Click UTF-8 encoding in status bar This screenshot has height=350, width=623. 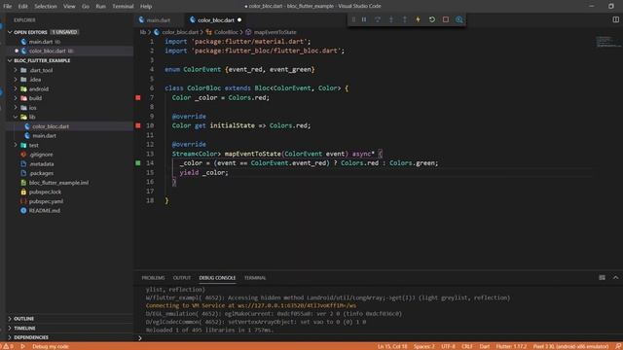[448, 346]
